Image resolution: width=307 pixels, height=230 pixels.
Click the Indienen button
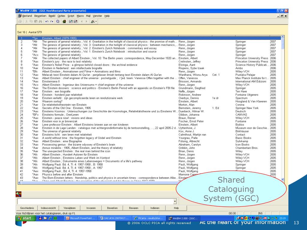(155, 208)
